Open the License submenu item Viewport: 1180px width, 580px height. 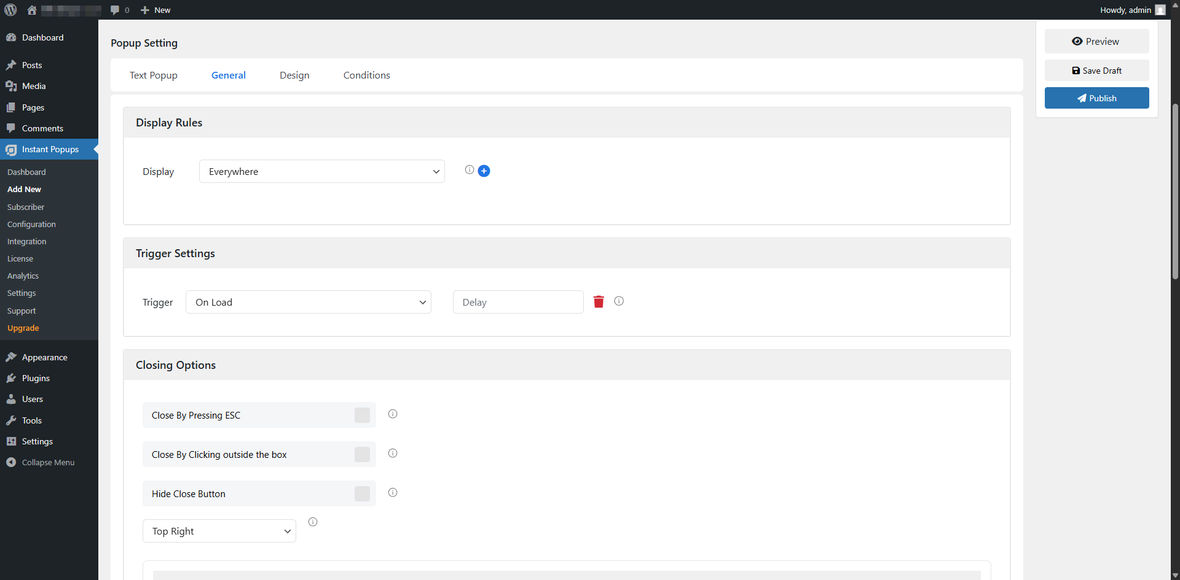[x=20, y=259]
